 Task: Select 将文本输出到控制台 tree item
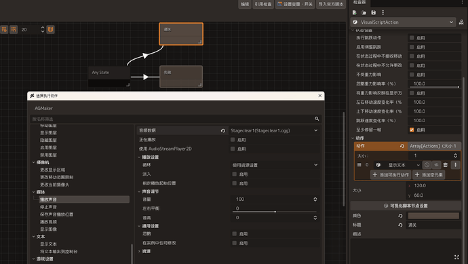click(x=59, y=252)
